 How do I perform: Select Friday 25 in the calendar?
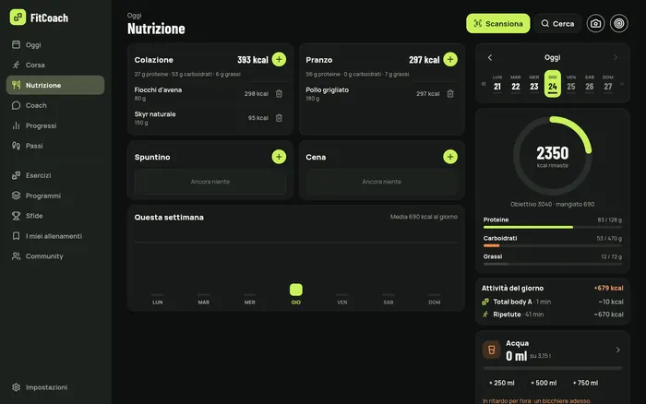(571, 84)
